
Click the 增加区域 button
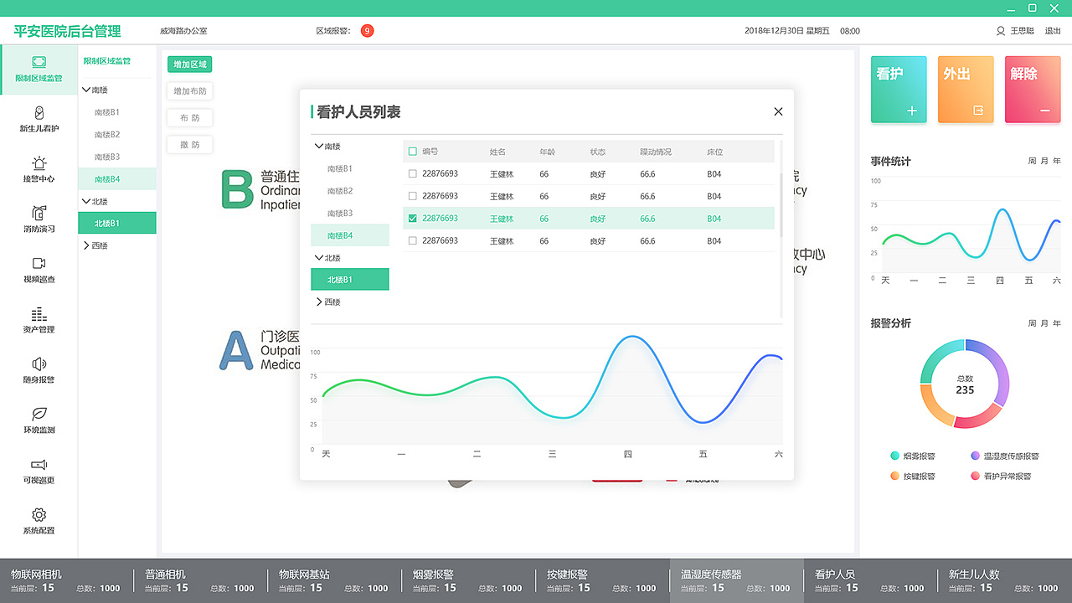tap(190, 64)
